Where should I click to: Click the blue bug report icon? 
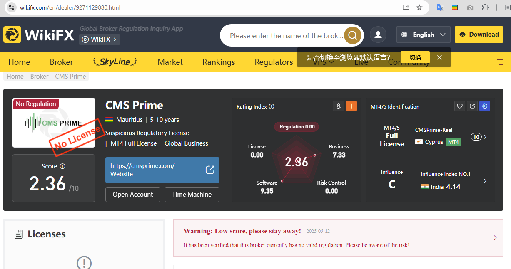pyautogui.click(x=485, y=106)
